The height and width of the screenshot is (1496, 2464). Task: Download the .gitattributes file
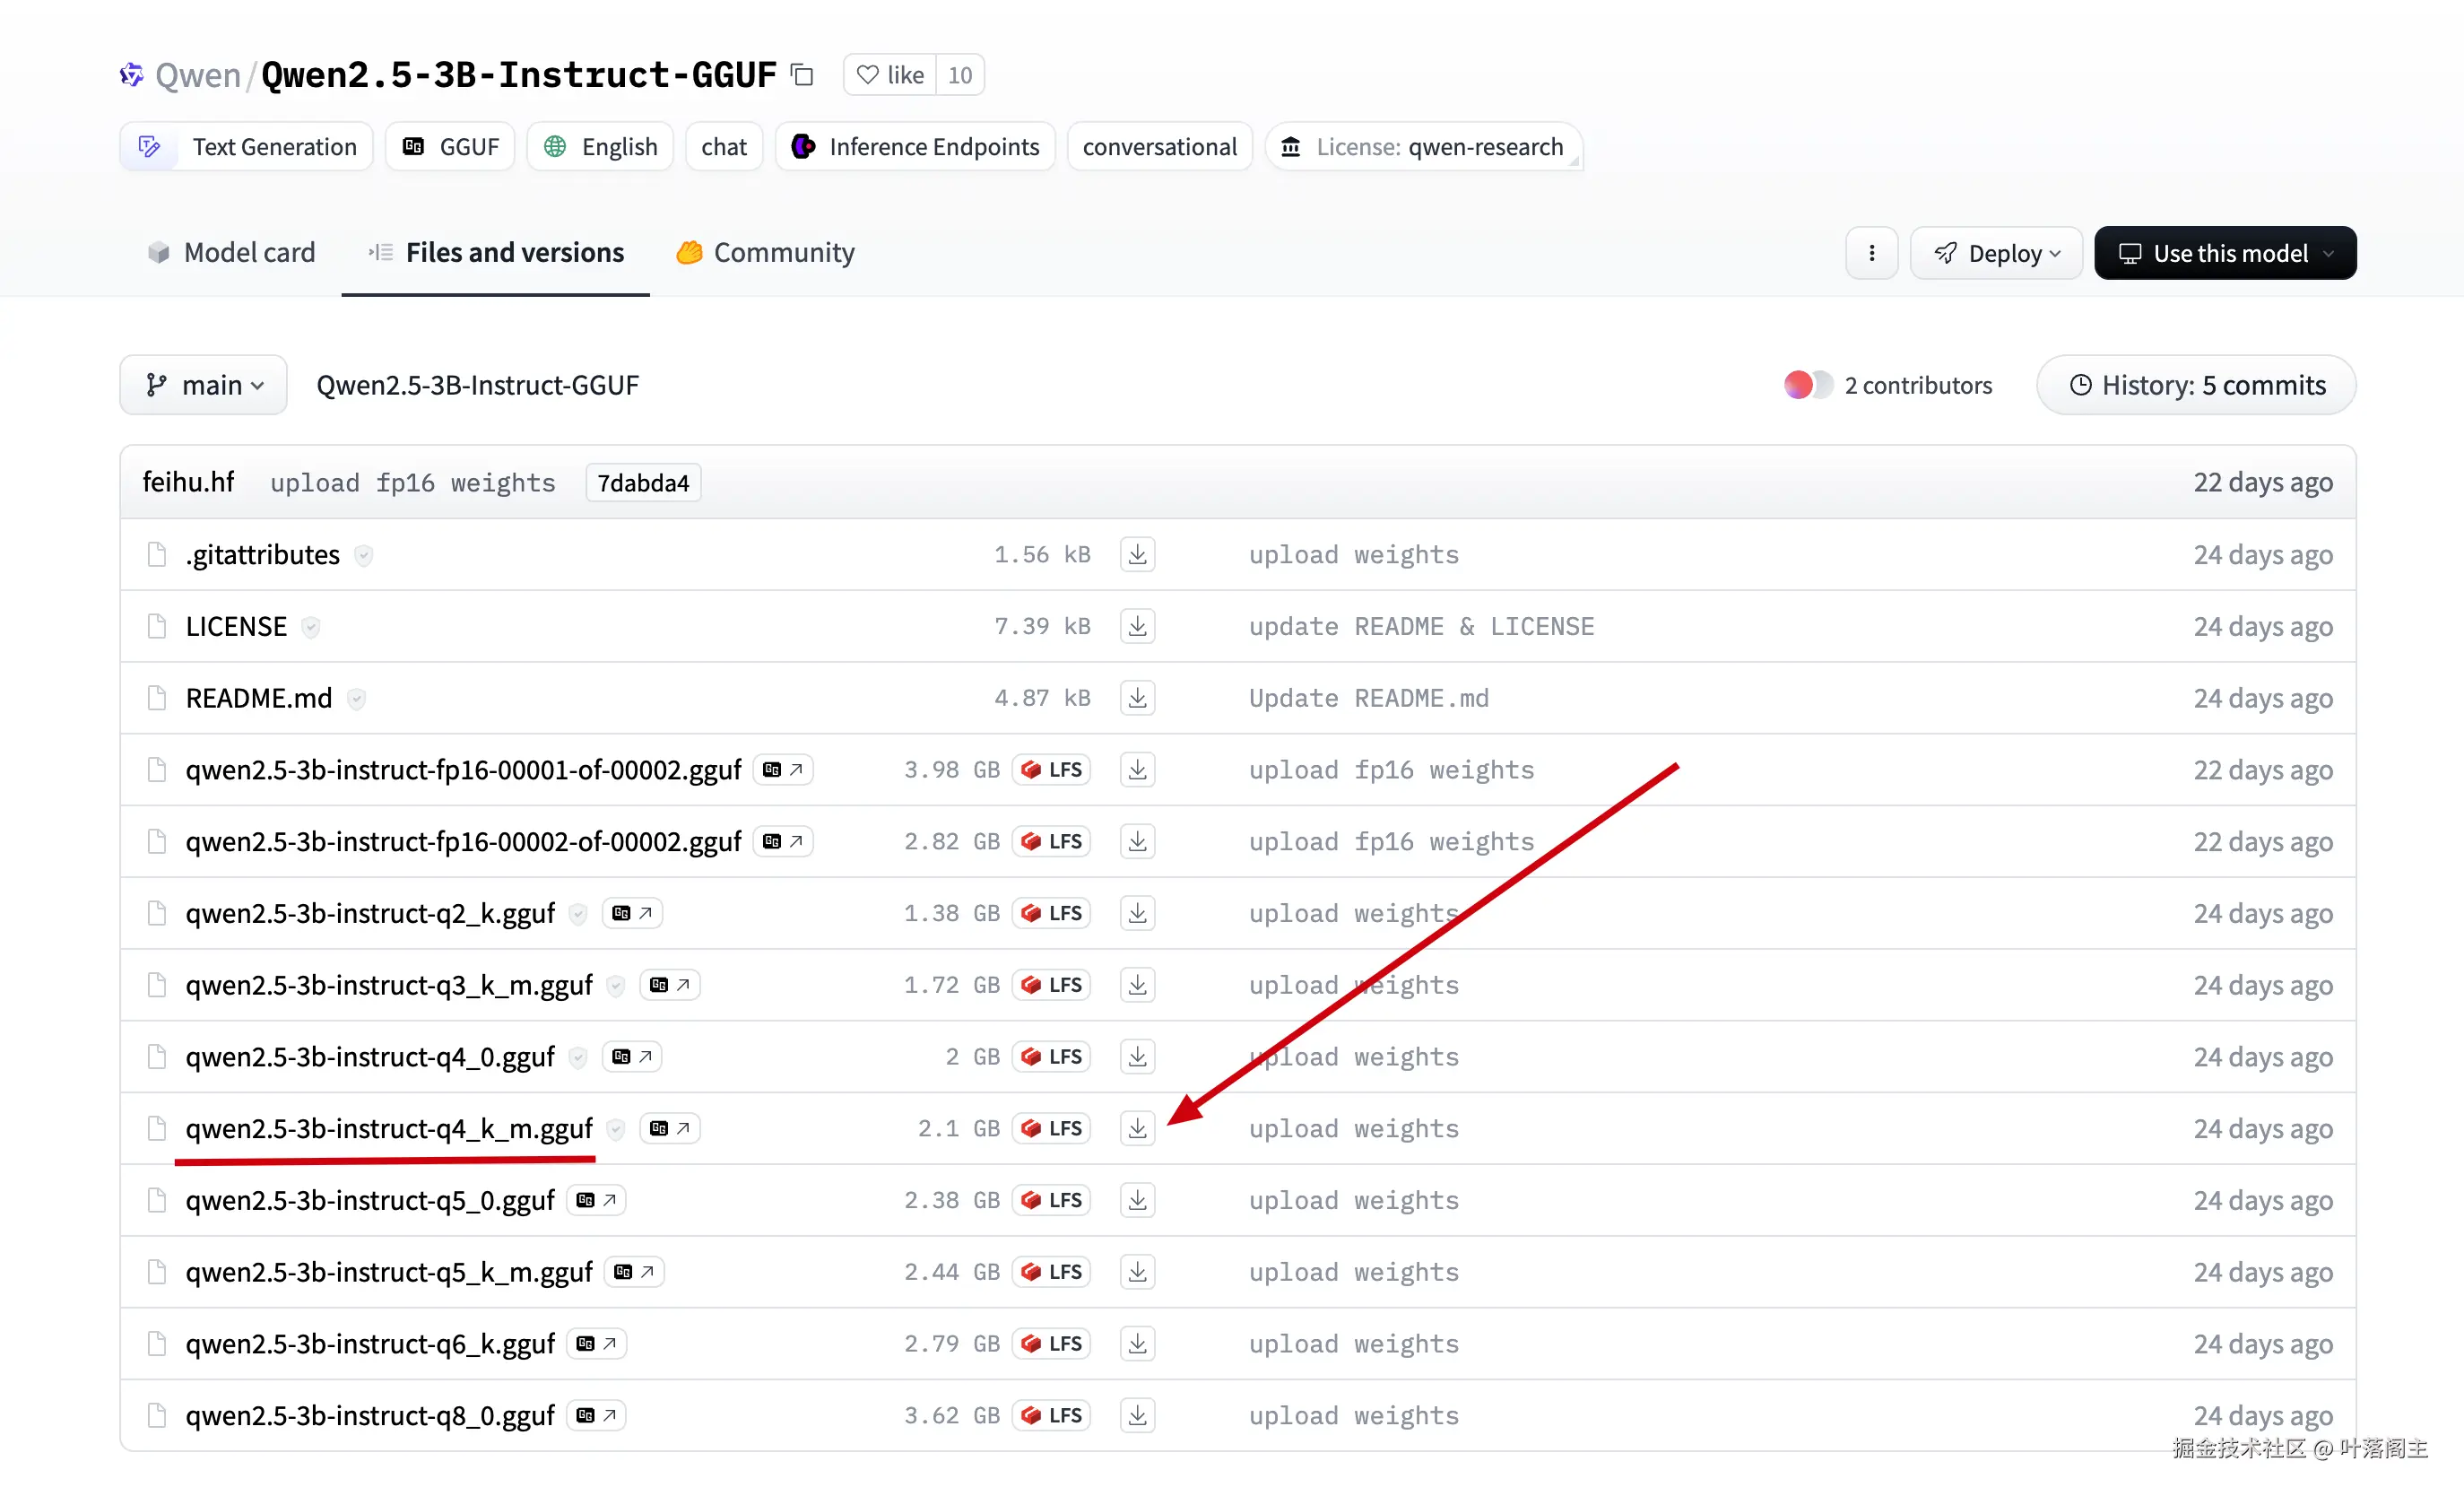tap(1137, 555)
